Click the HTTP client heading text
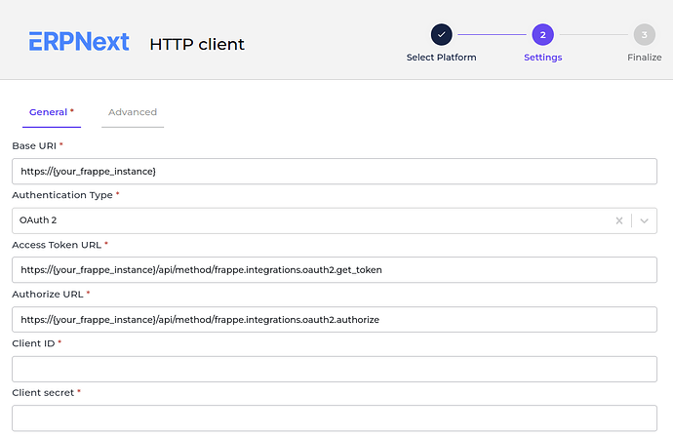The image size is (673, 437). (x=197, y=44)
